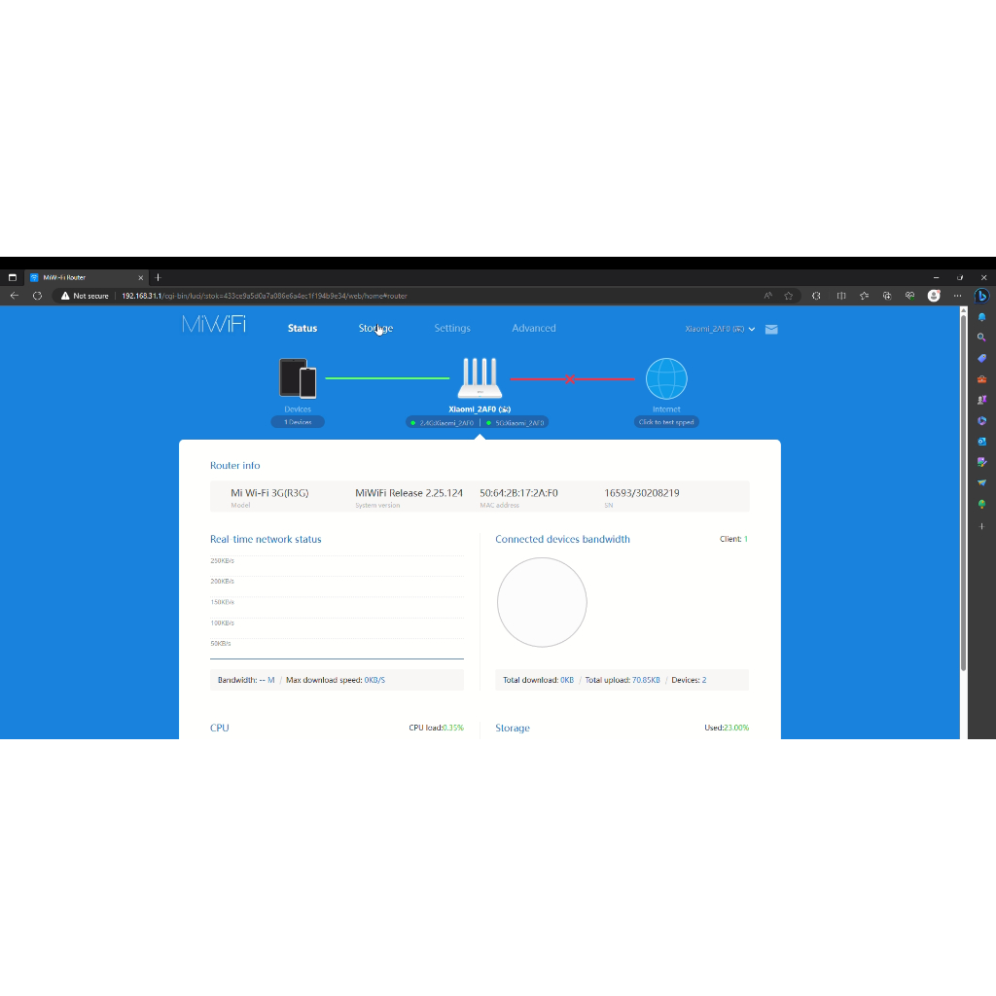Go to the Settings tab
Image resolution: width=996 pixels, height=996 pixels.
pyautogui.click(x=452, y=329)
